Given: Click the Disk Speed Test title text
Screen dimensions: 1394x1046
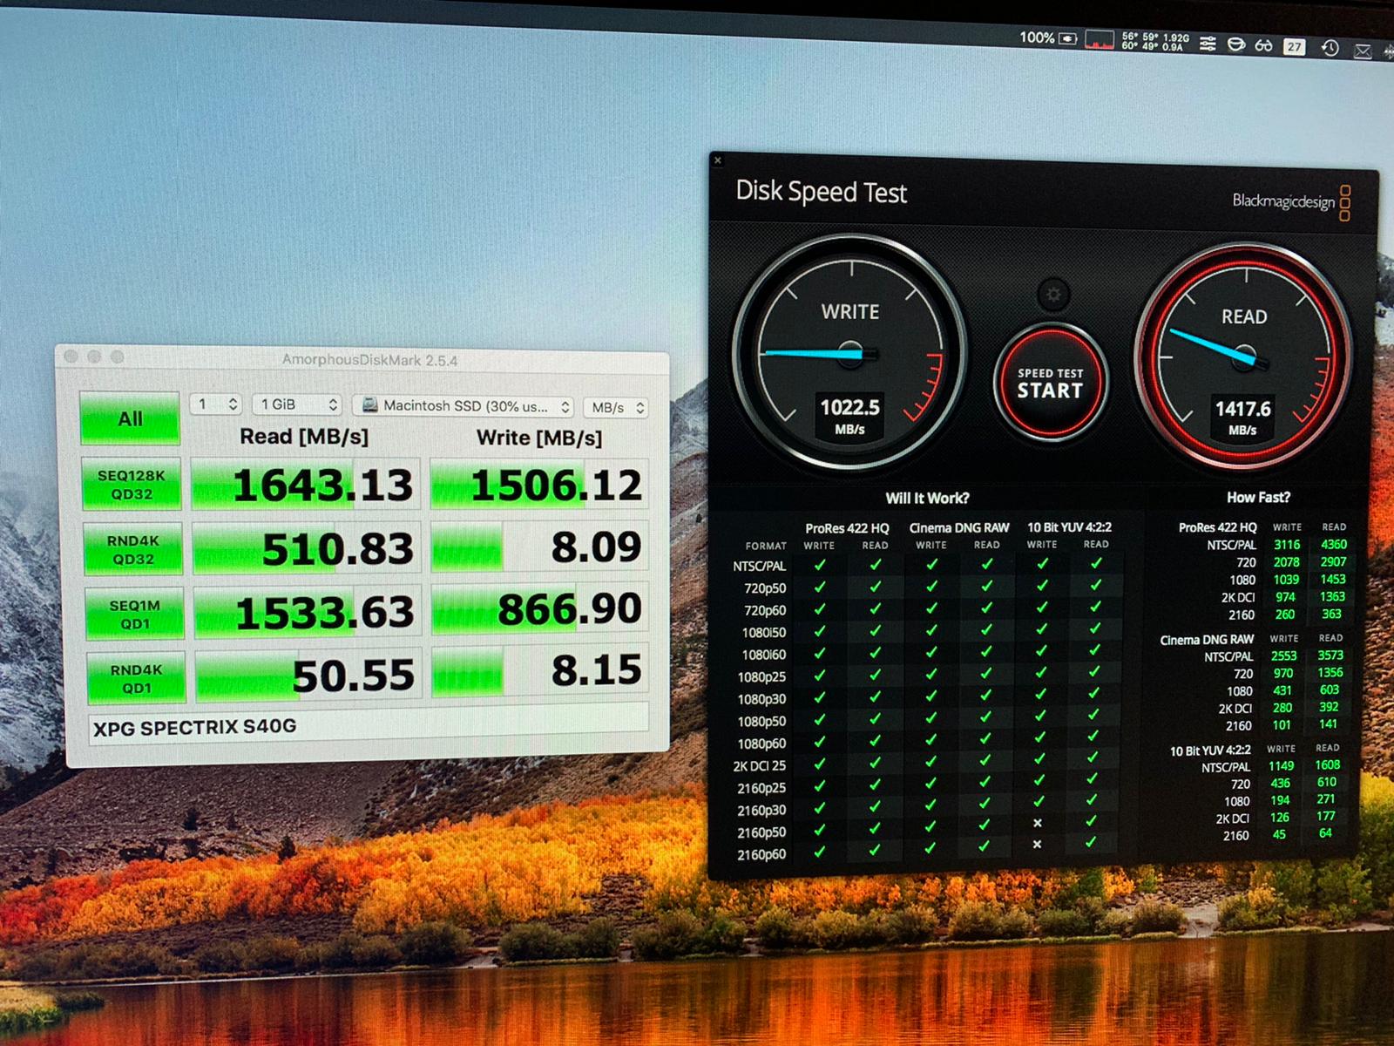Looking at the screenshot, I should [x=821, y=192].
